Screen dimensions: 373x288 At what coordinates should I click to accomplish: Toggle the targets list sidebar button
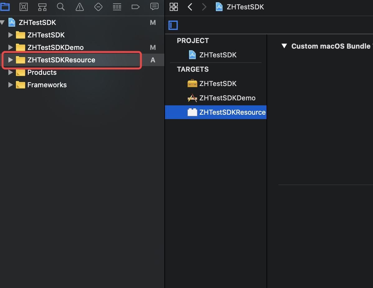(173, 25)
